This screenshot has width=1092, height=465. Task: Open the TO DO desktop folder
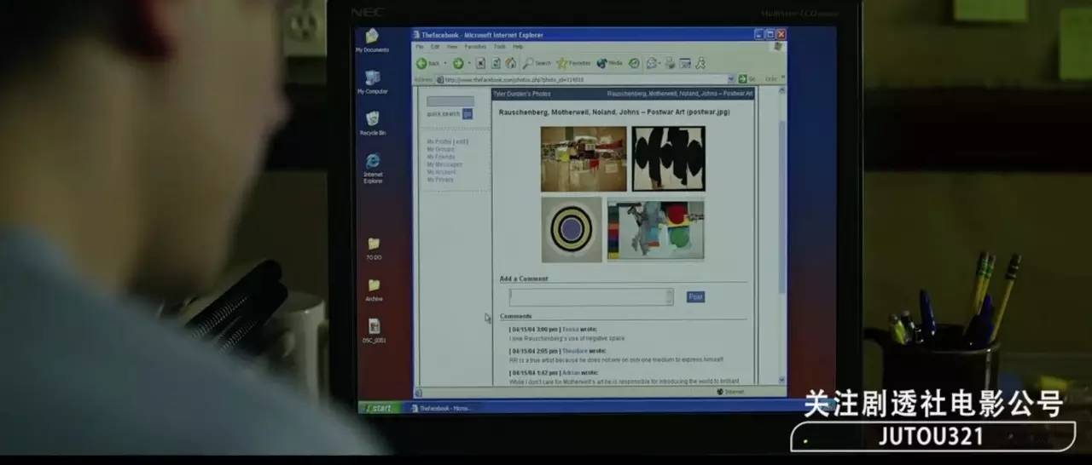click(x=374, y=249)
